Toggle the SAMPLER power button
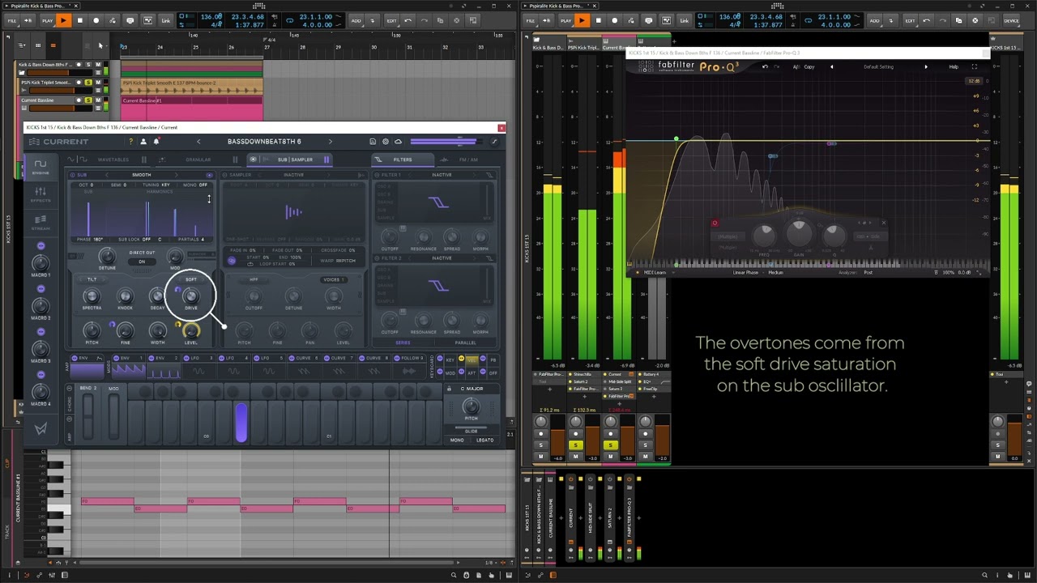Viewport: 1037px width, 583px height. (225, 175)
